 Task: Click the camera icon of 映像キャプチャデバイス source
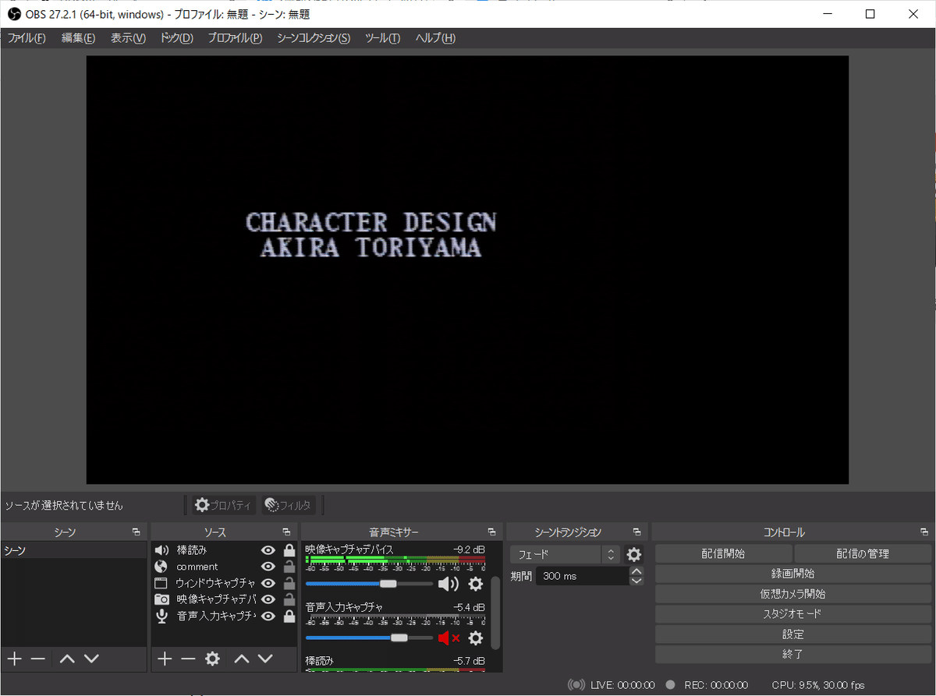(x=161, y=599)
